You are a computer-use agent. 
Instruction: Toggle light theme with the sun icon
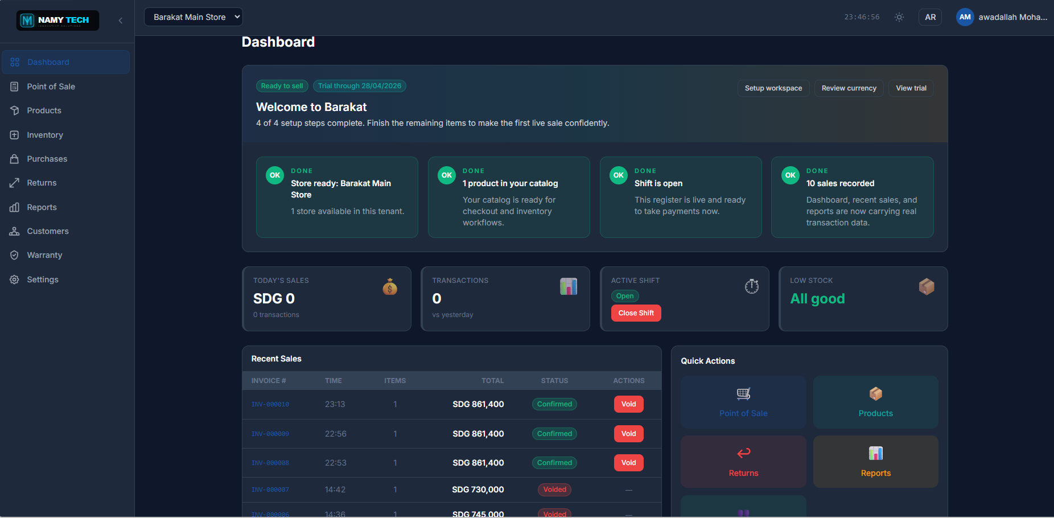899,17
